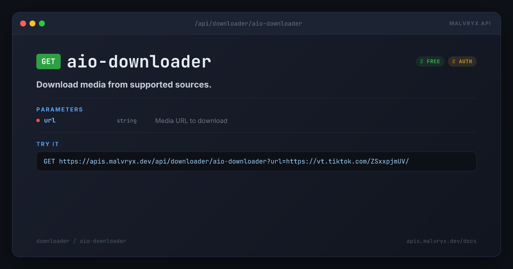The image size is (513, 269).
Task: Click the title bar path /api/downloader/aio-downloader
Action: pos(248,23)
